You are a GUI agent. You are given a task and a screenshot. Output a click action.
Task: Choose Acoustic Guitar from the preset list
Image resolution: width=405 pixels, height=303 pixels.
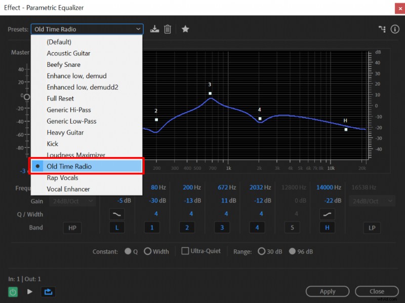click(68, 53)
